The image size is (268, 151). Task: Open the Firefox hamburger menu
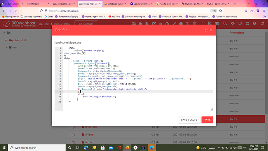[264, 11]
